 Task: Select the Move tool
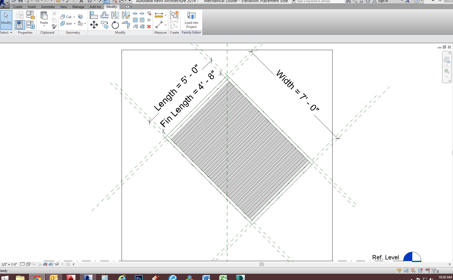(x=94, y=25)
